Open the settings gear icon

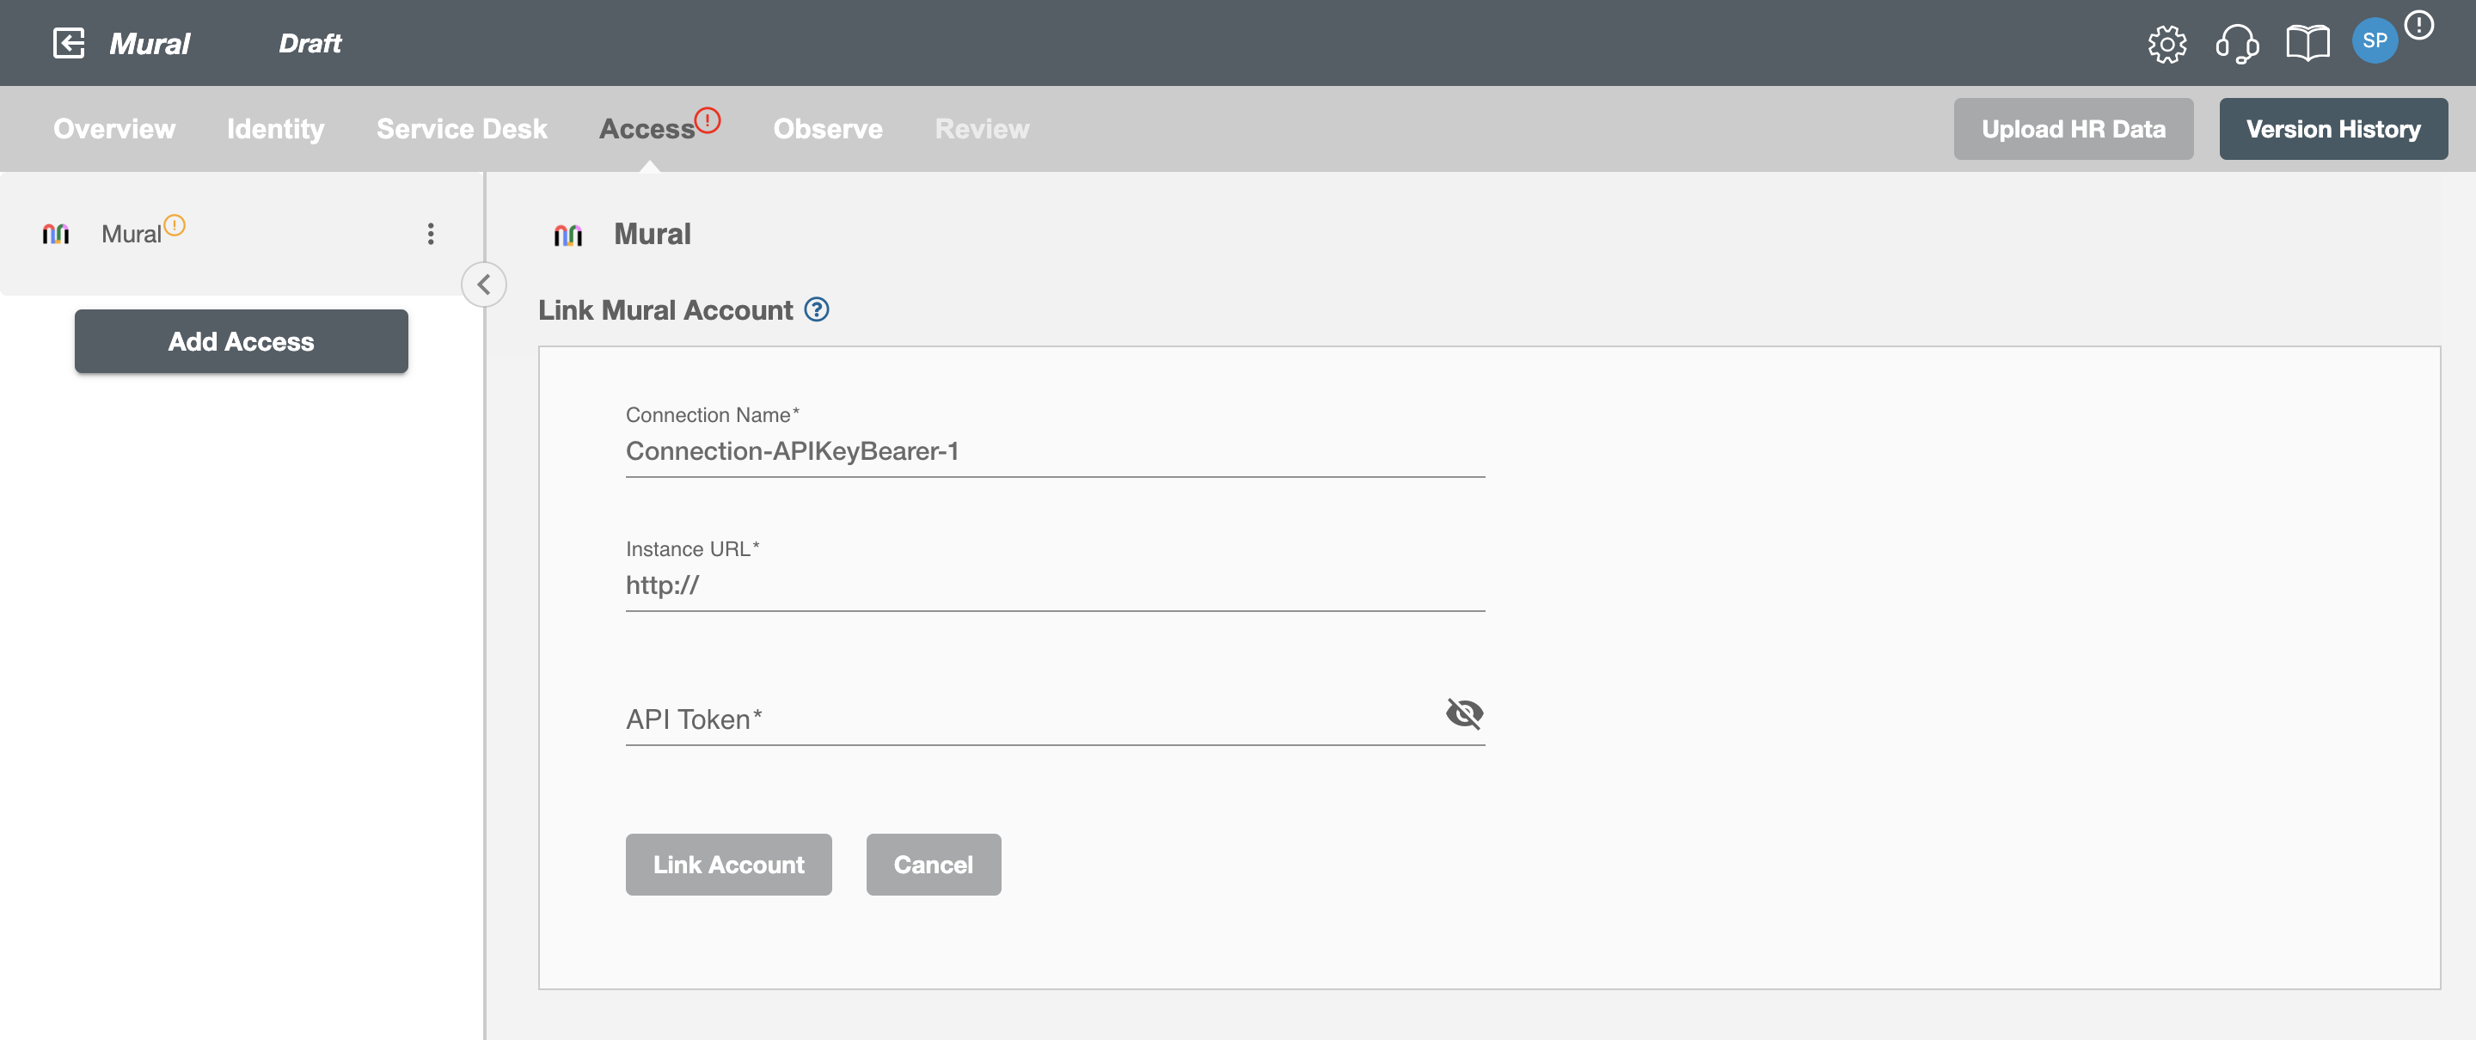point(2166,43)
